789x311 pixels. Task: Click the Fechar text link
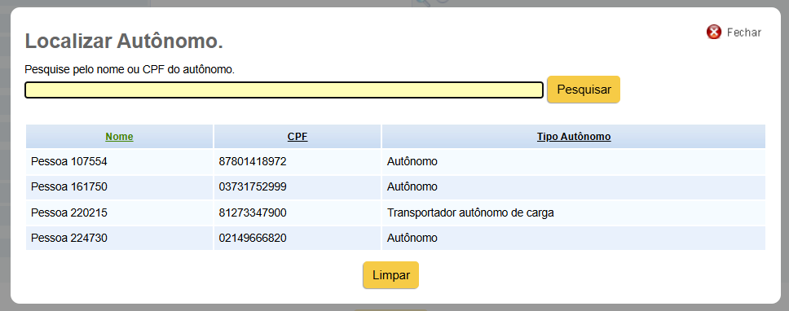[x=743, y=33]
